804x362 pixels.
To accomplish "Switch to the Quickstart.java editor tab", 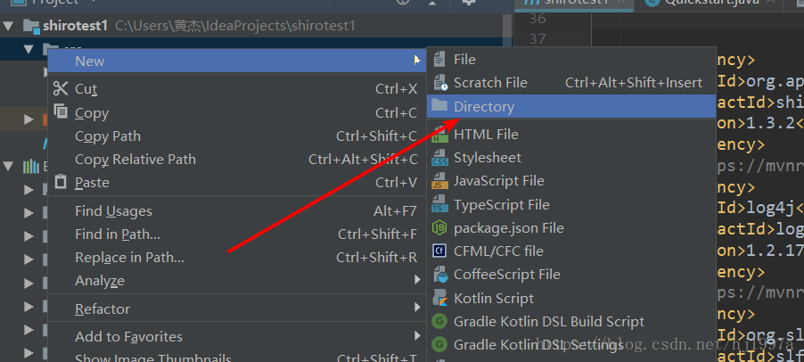I will 710,3.
